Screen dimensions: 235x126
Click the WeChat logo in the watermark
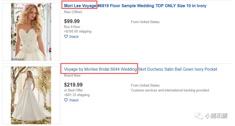pos(199,116)
